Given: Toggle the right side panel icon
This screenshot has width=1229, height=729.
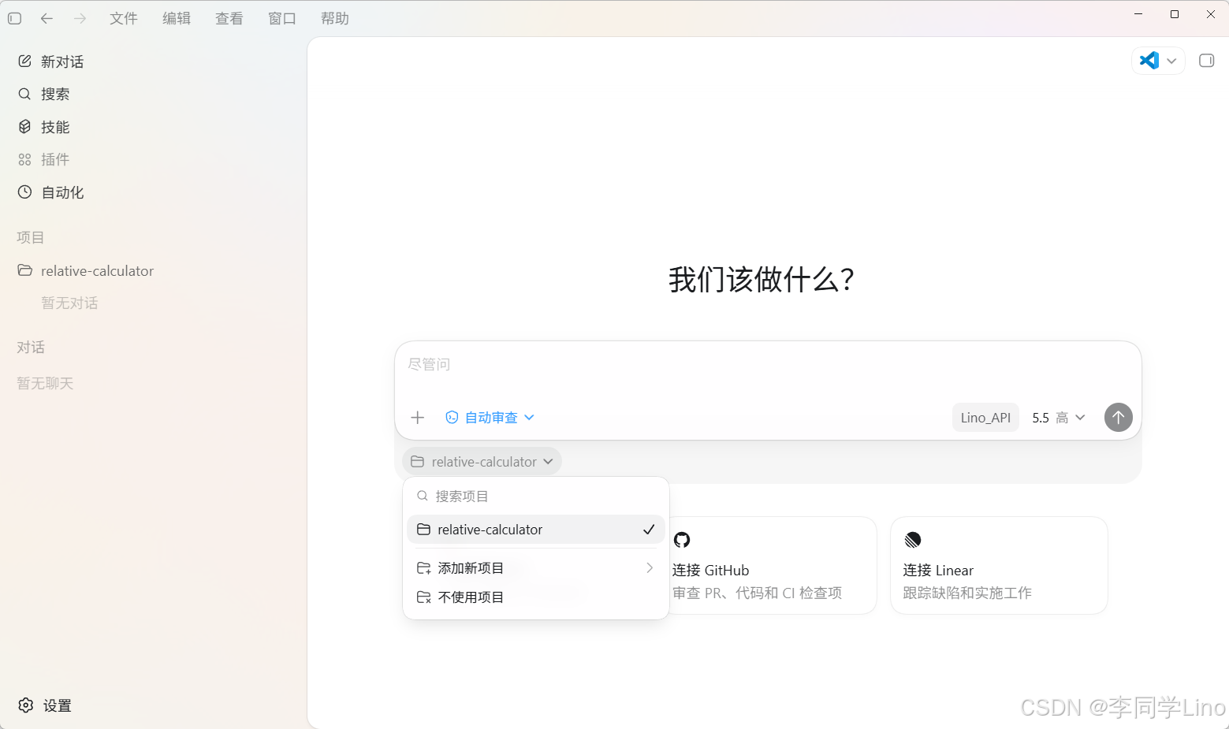Looking at the screenshot, I should click(x=1206, y=61).
